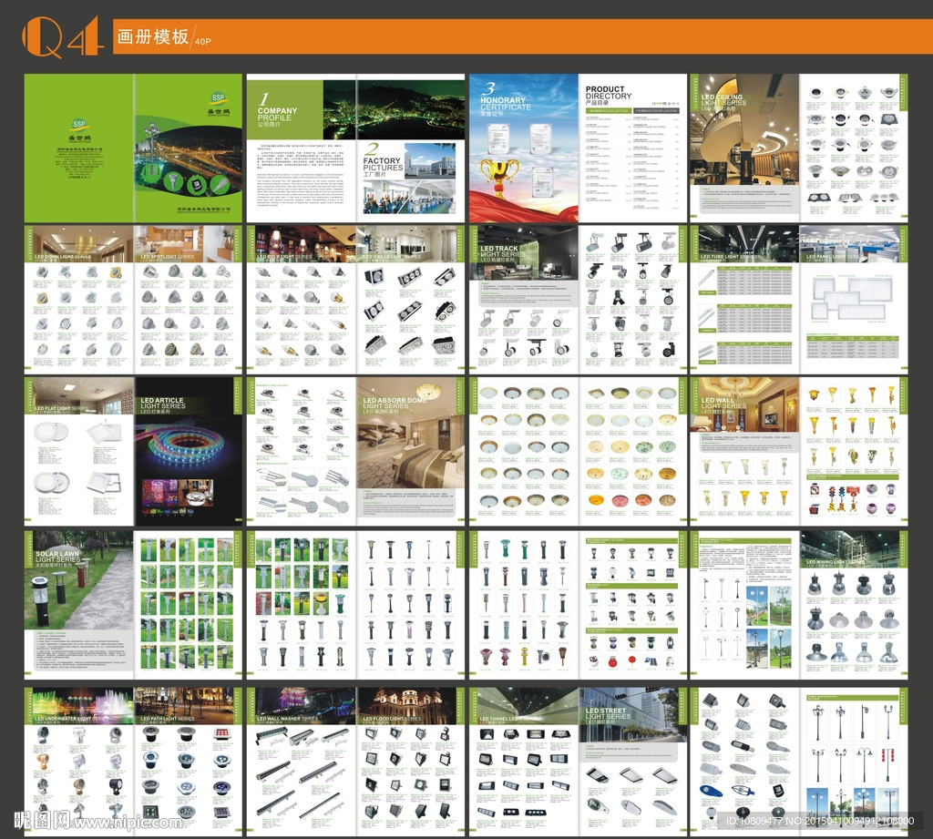Open the LED TUBE LIGHT page
The width and height of the screenshot is (933, 839).
coord(744,299)
